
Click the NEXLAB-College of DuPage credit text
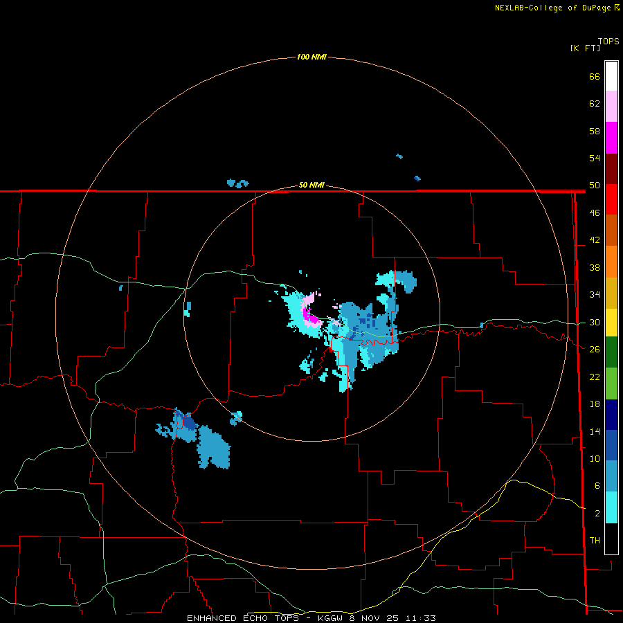pyautogui.click(x=552, y=8)
